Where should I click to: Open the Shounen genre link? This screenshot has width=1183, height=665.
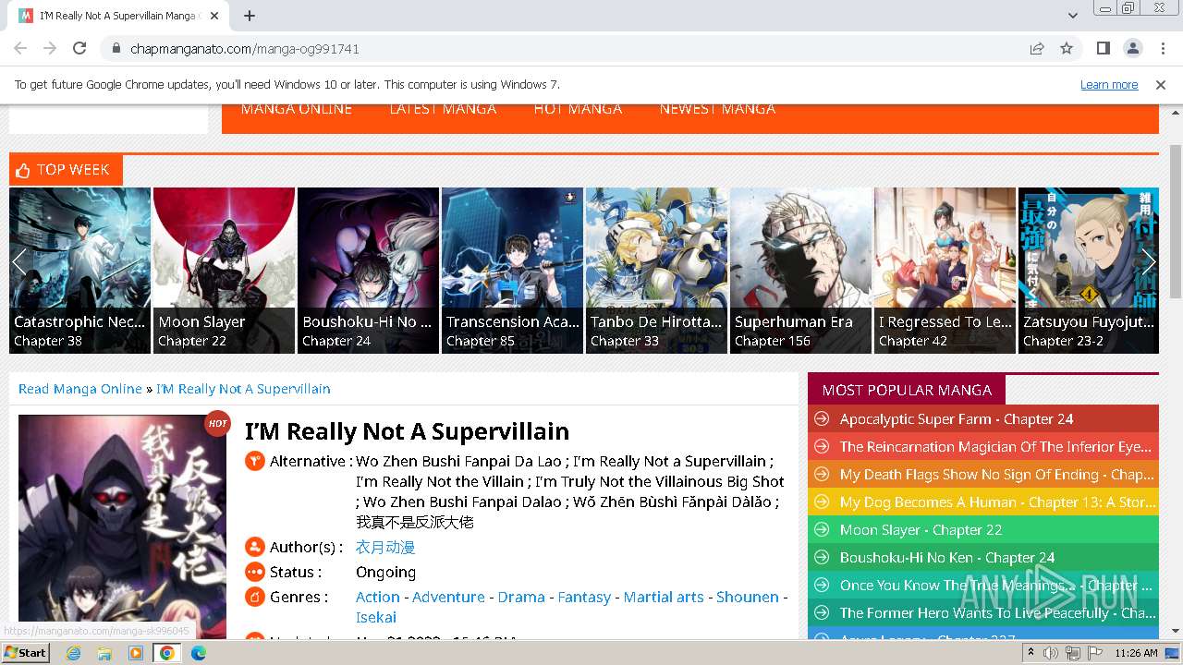748,597
